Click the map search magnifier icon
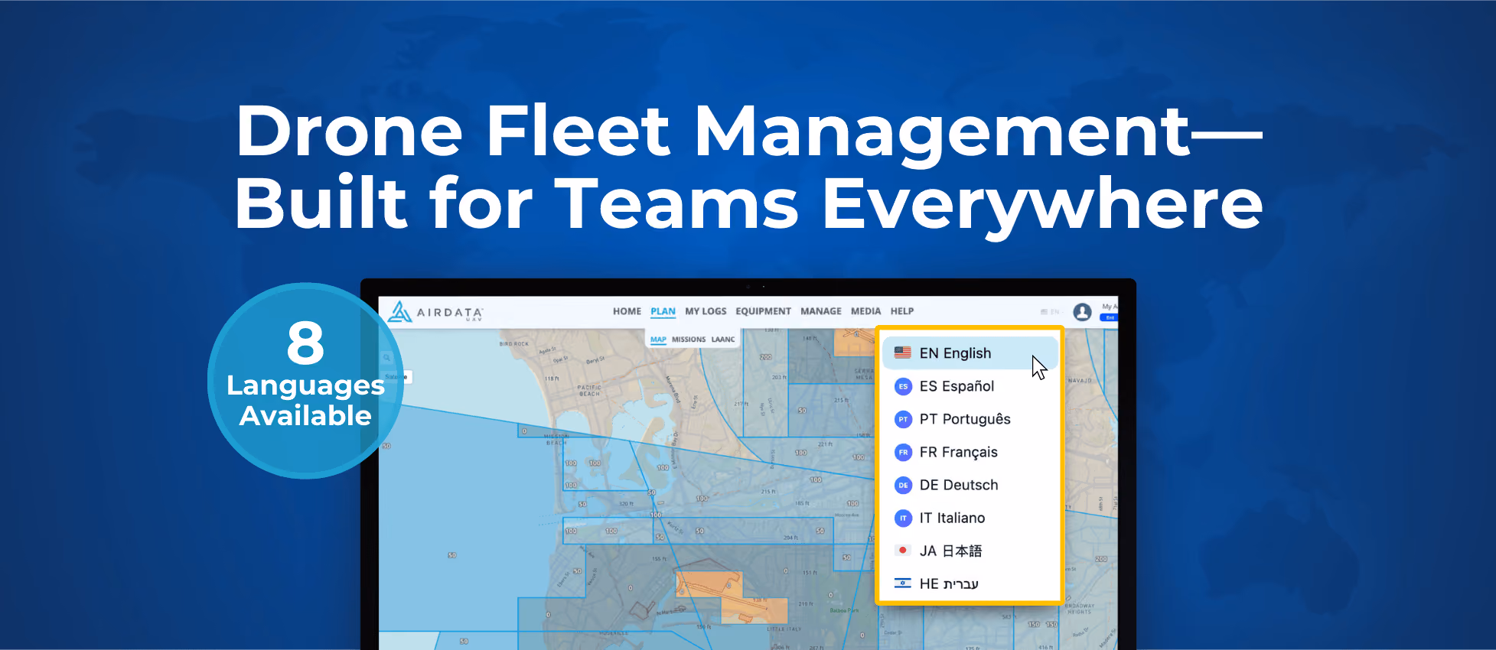 point(387,358)
